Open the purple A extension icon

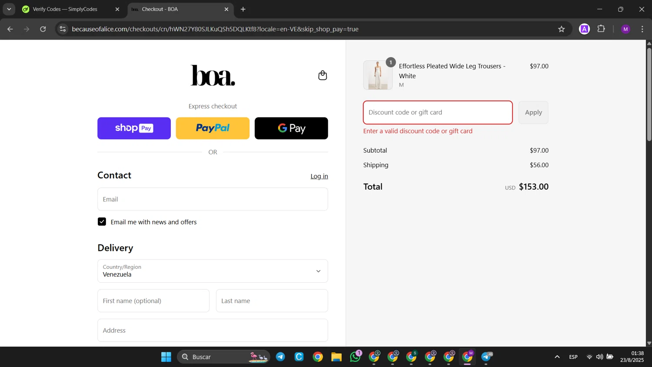pyautogui.click(x=585, y=29)
